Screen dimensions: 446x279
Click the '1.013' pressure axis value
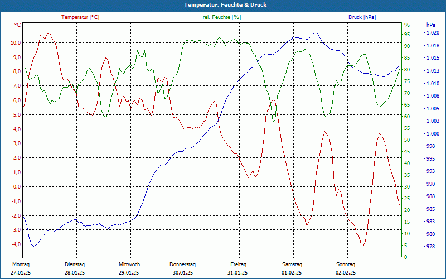tap(433, 71)
